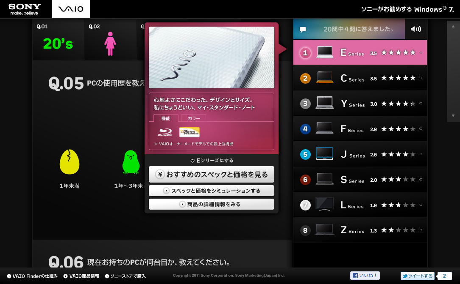The image size is (460, 284).
Task: Click the Office Home and Business icon
Action: pos(189,132)
